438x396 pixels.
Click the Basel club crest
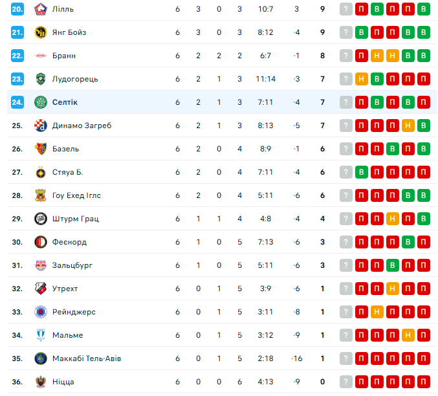coord(40,149)
